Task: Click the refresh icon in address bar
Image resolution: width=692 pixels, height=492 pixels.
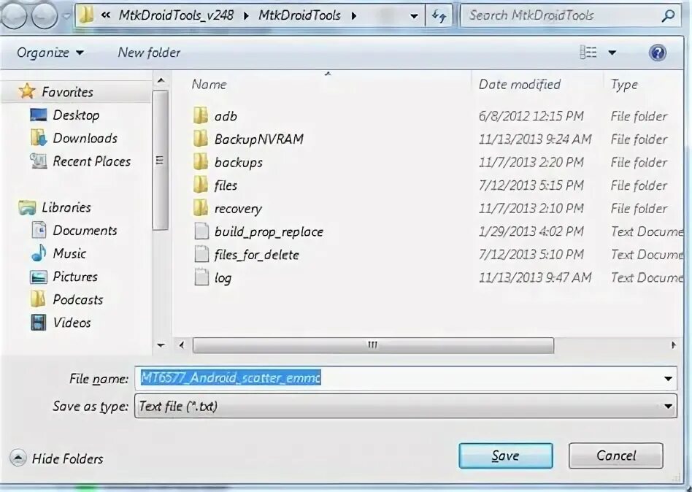Action: click(x=439, y=16)
